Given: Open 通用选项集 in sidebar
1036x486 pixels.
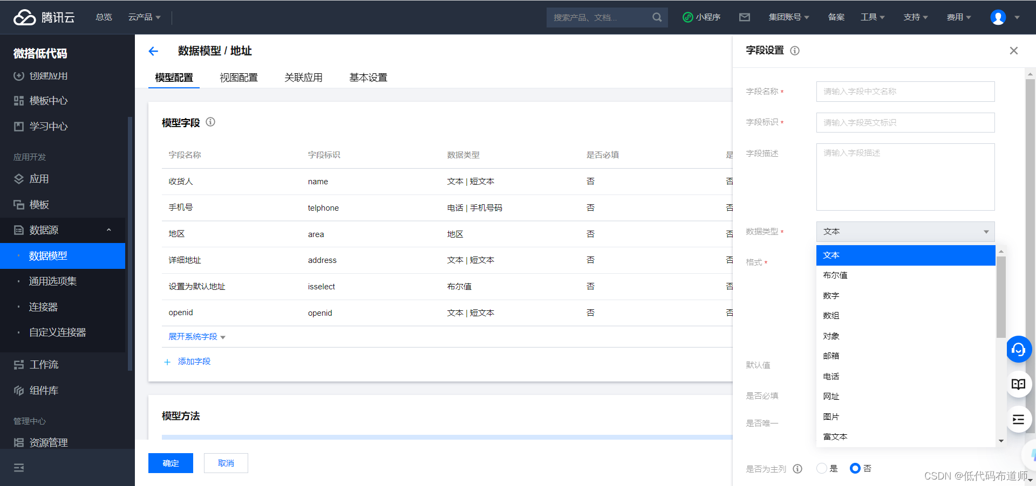Looking at the screenshot, I should [53, 281].
